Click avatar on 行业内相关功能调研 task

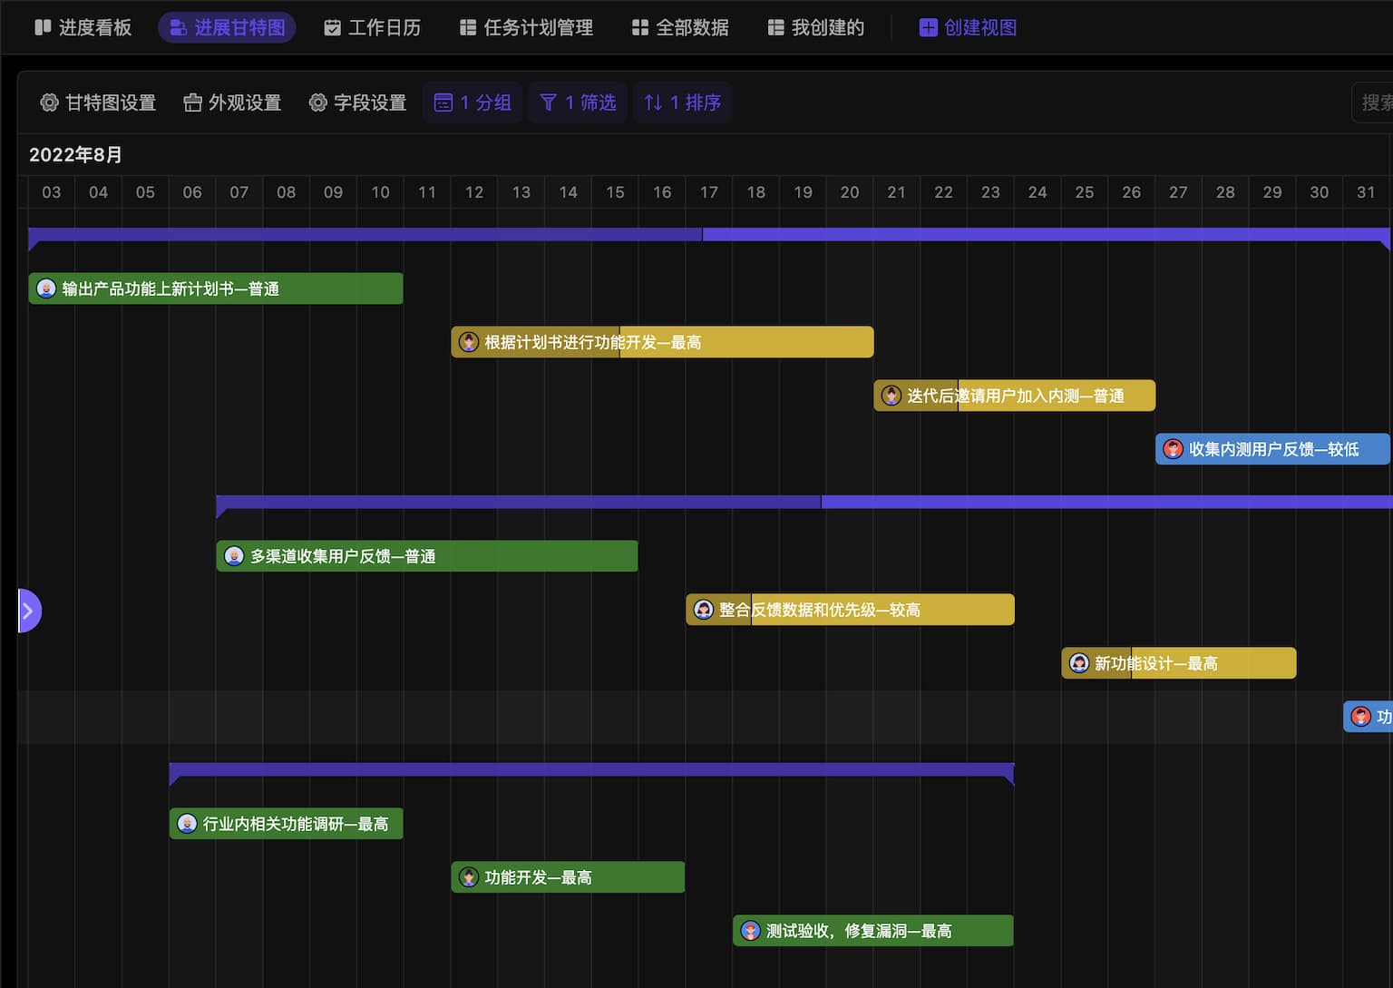[187, 824]
